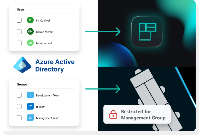199x135 pixels.
Task: Select the Lena Hartwell name
Action: point(44,43)
